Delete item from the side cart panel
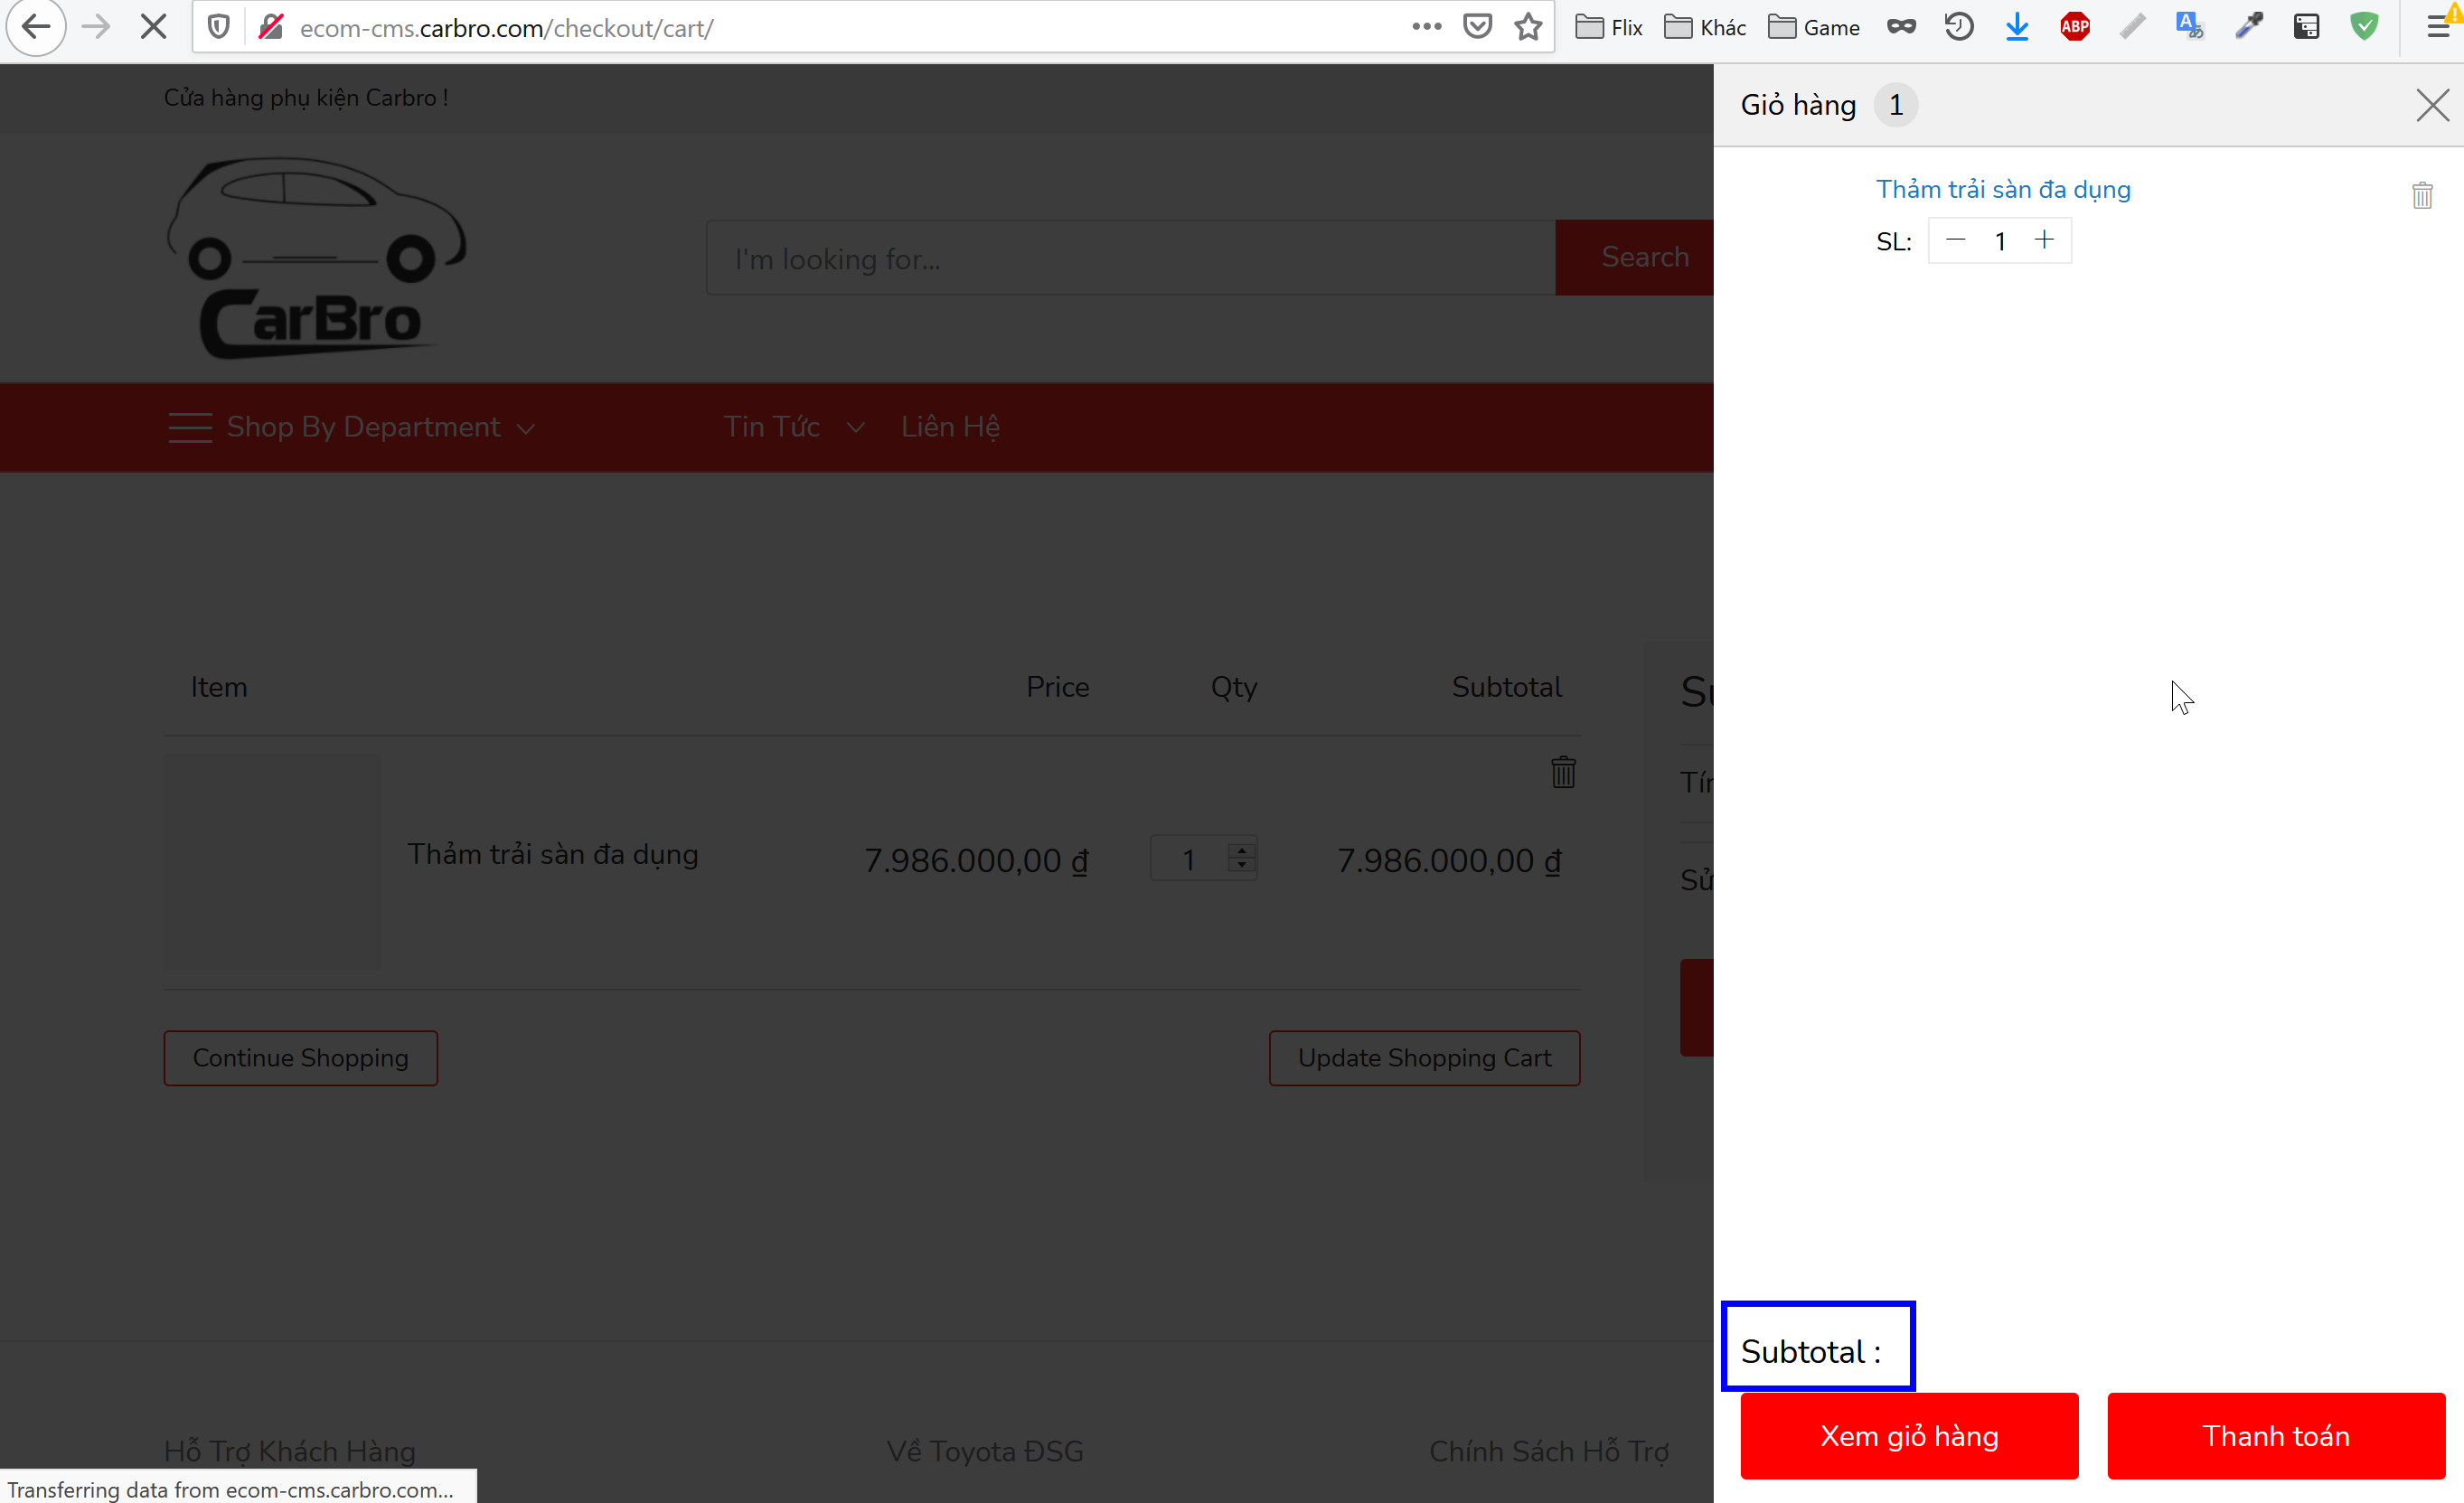 pos(2422,195)
